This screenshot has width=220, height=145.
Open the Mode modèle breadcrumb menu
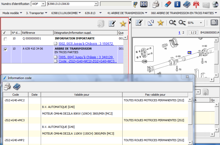tap(12, 13)
